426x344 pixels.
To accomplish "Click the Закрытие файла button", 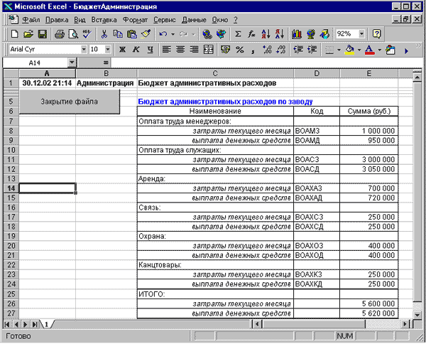I will click(x=70, y=102).
